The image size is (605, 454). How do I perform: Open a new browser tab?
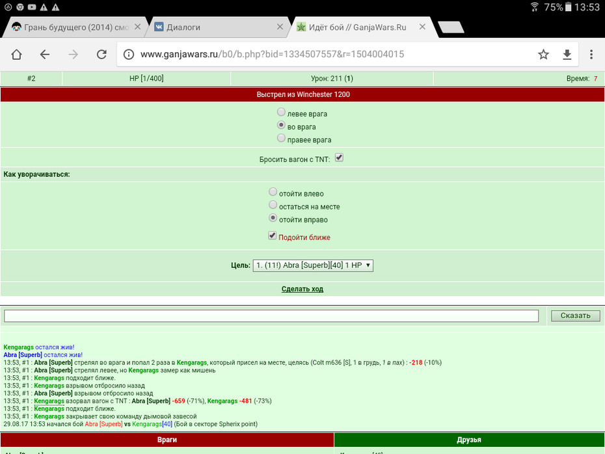[451, 27]
